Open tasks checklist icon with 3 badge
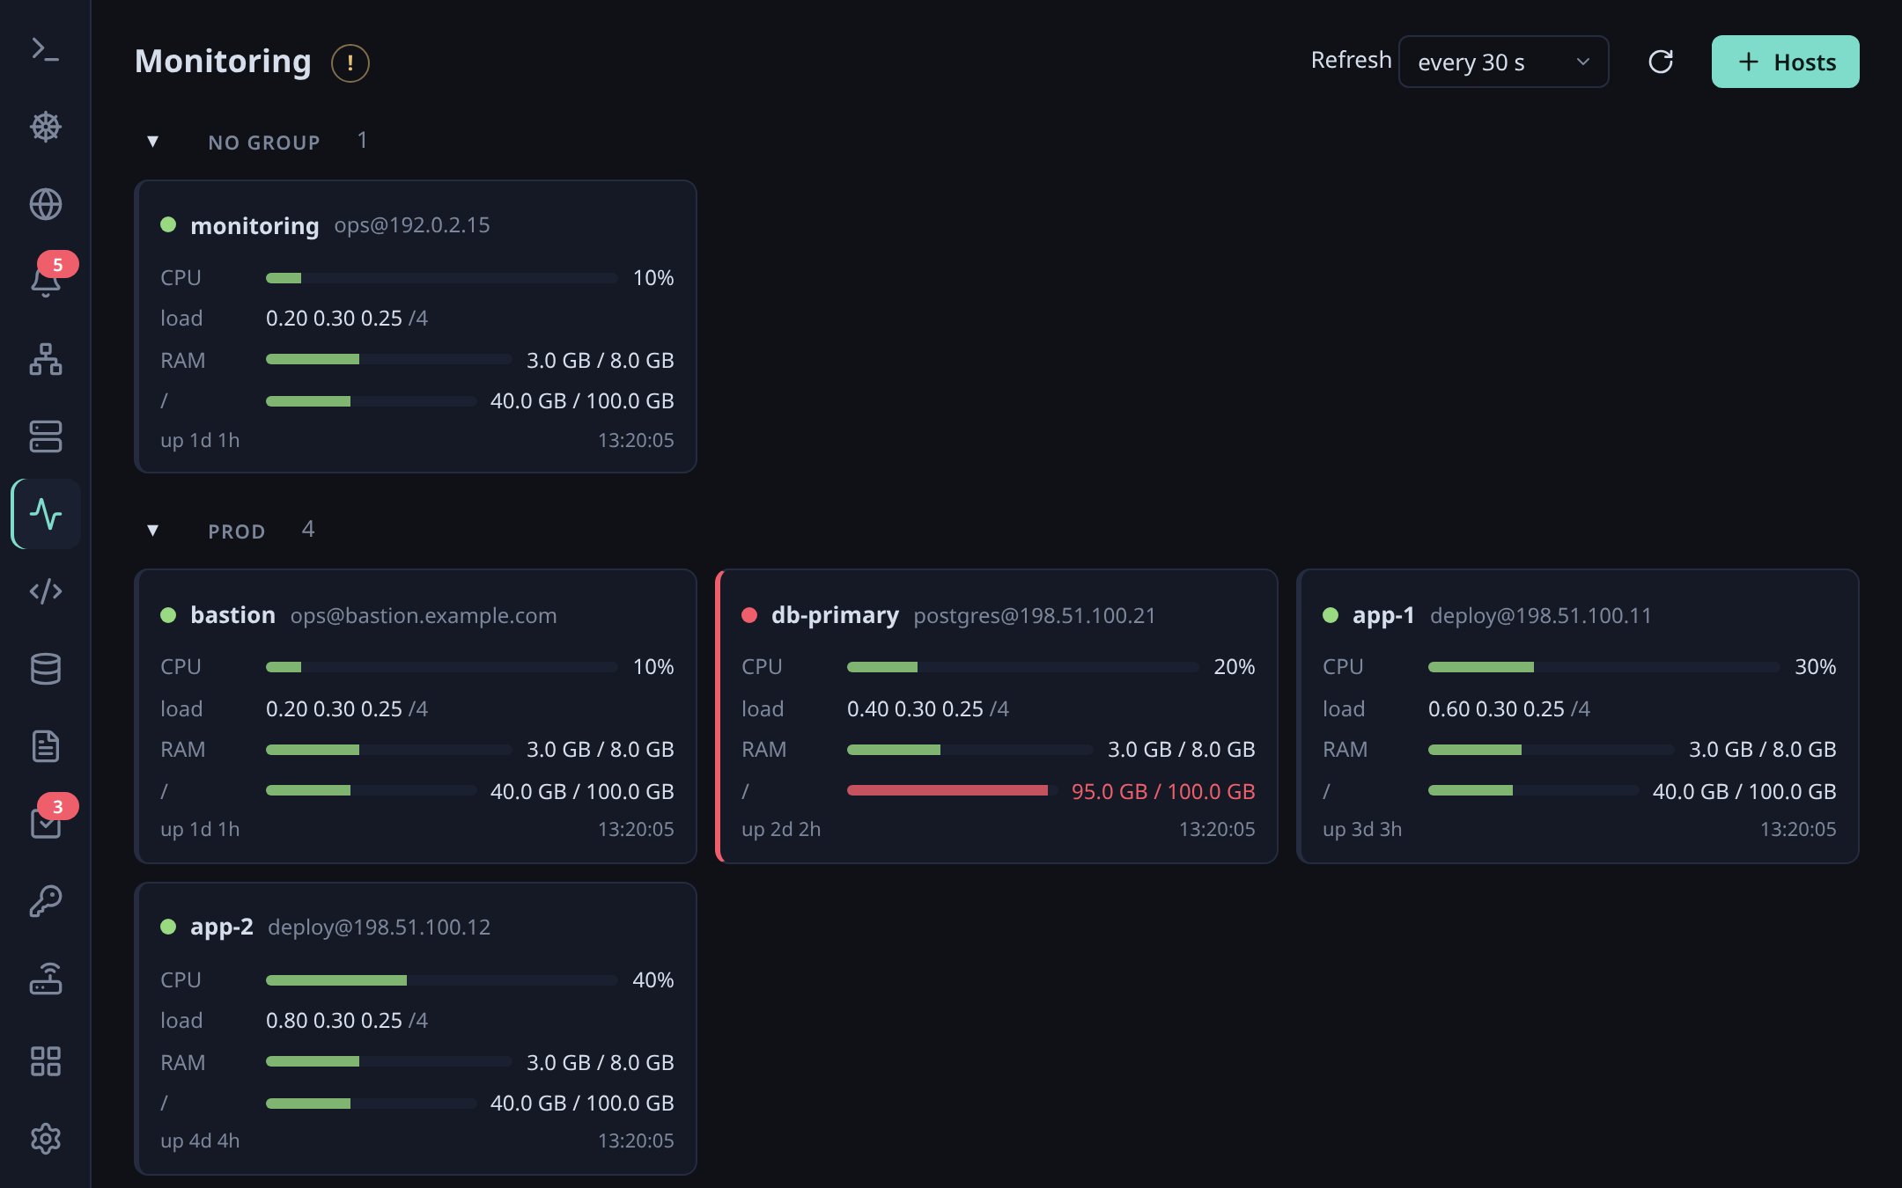Image resolution: width=1902 pixels, height=1188 pixels. tap(45, 824)
